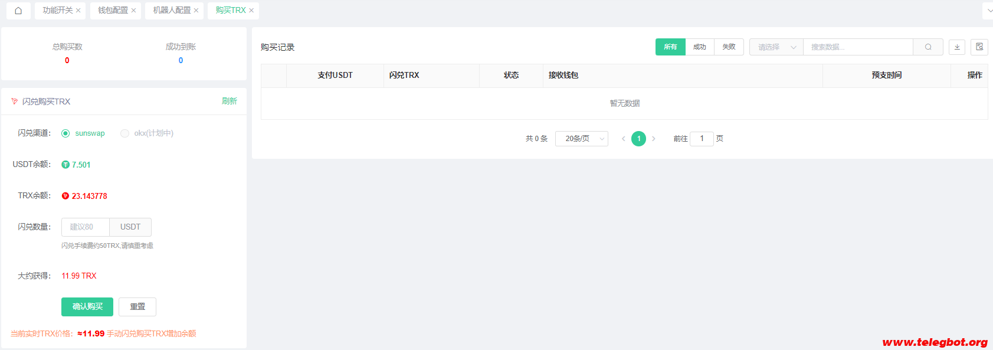Close the 机器人配置 tab
The width and height of the screenshot is (993, 350).
click(x=196, y=11)
